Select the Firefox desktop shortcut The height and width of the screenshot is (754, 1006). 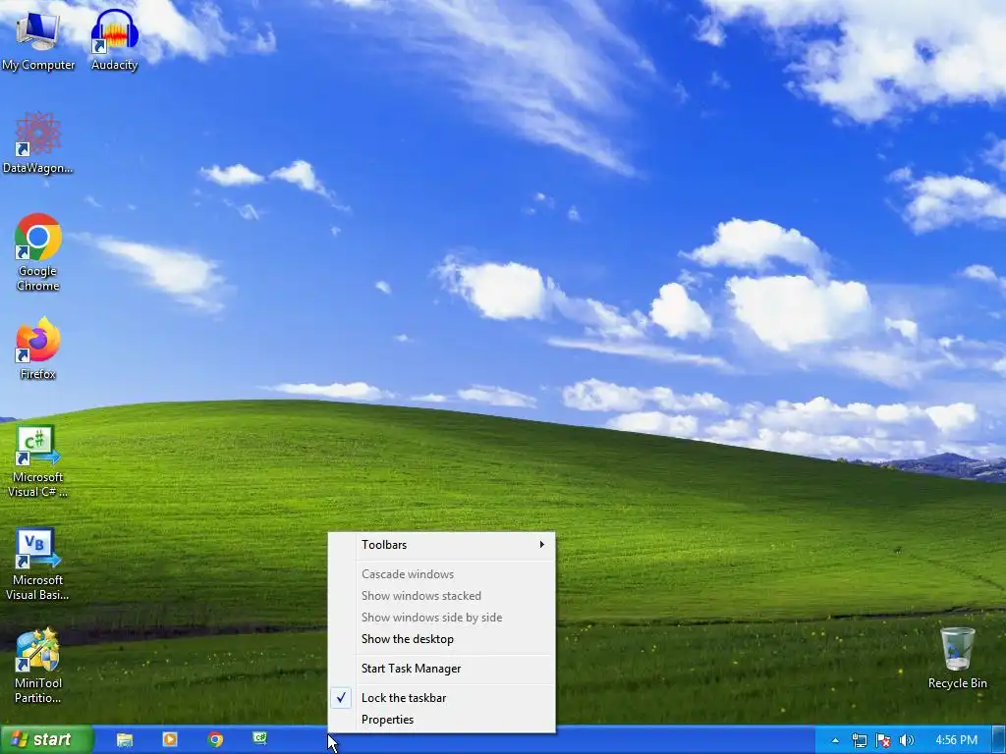pyautogui.click(x=38, y=349)
